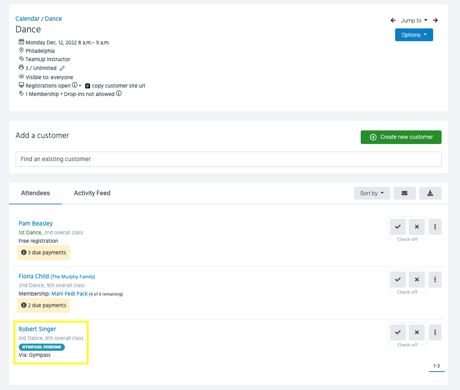This screenshot has width=460, height=390.
Task: Open the three-dot menu for Robert Singer
Action: 435,332
